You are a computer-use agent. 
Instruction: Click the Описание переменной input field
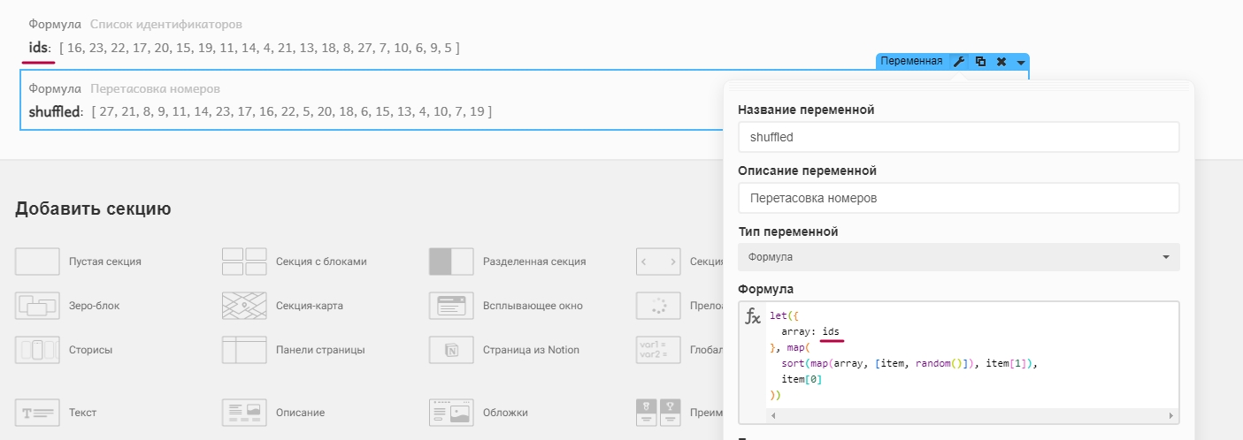click(958, 198)
